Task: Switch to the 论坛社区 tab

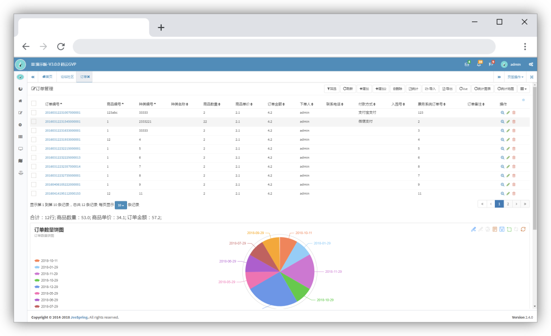Action: pos(67,77)
